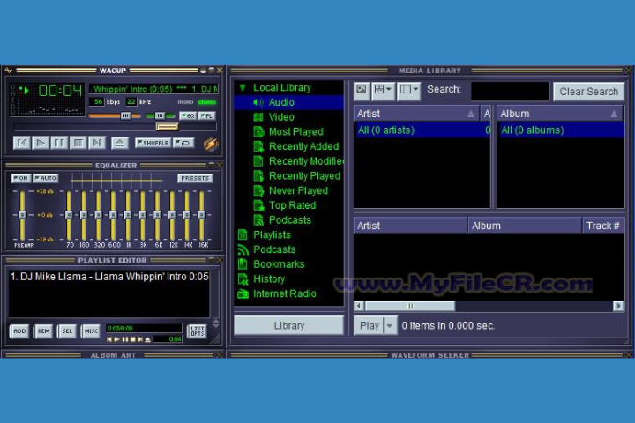Click the elapsed time display 00:04
This screenshot has height=423, width=635.
60,91
